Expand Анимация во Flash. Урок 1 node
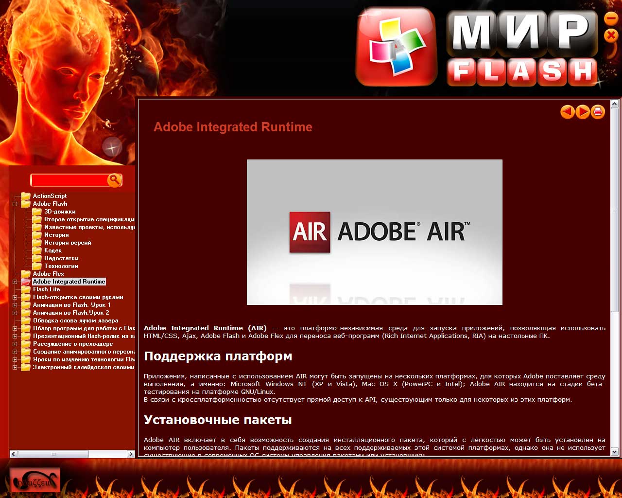Image resolution: width=622 pixels, height=498 pixels. tap(15, 305)
